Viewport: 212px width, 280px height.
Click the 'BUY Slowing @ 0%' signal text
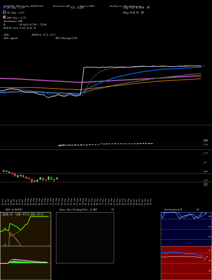tap(67, 38)
